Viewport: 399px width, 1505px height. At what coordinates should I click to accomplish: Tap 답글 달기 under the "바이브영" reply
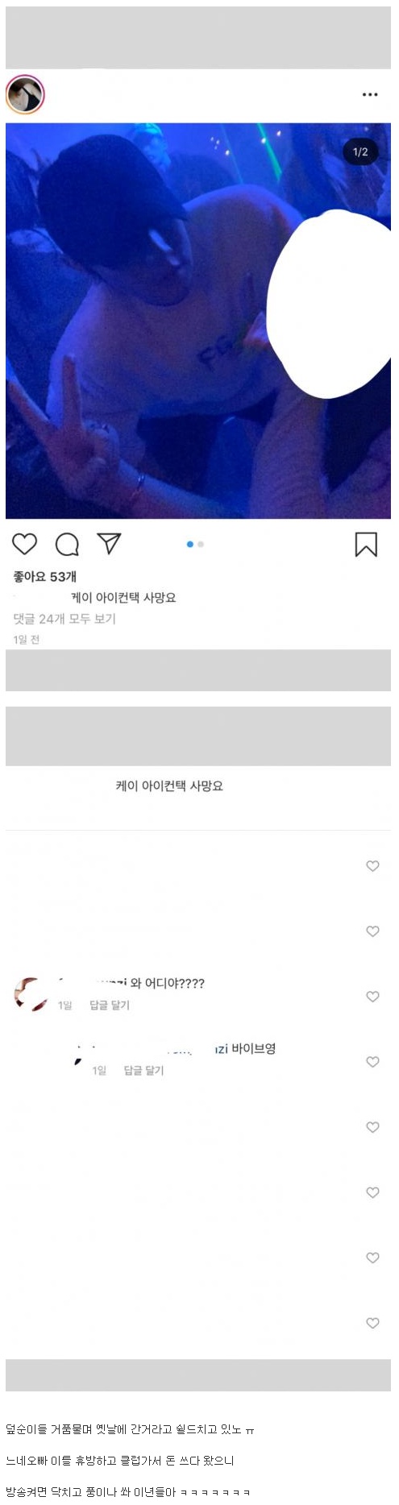click(143, 1070)
